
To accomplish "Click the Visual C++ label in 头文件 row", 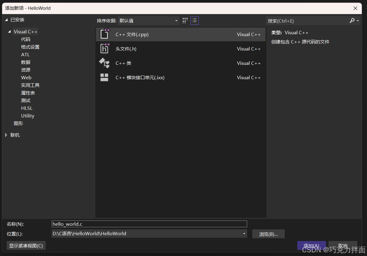I will point(249,49).
